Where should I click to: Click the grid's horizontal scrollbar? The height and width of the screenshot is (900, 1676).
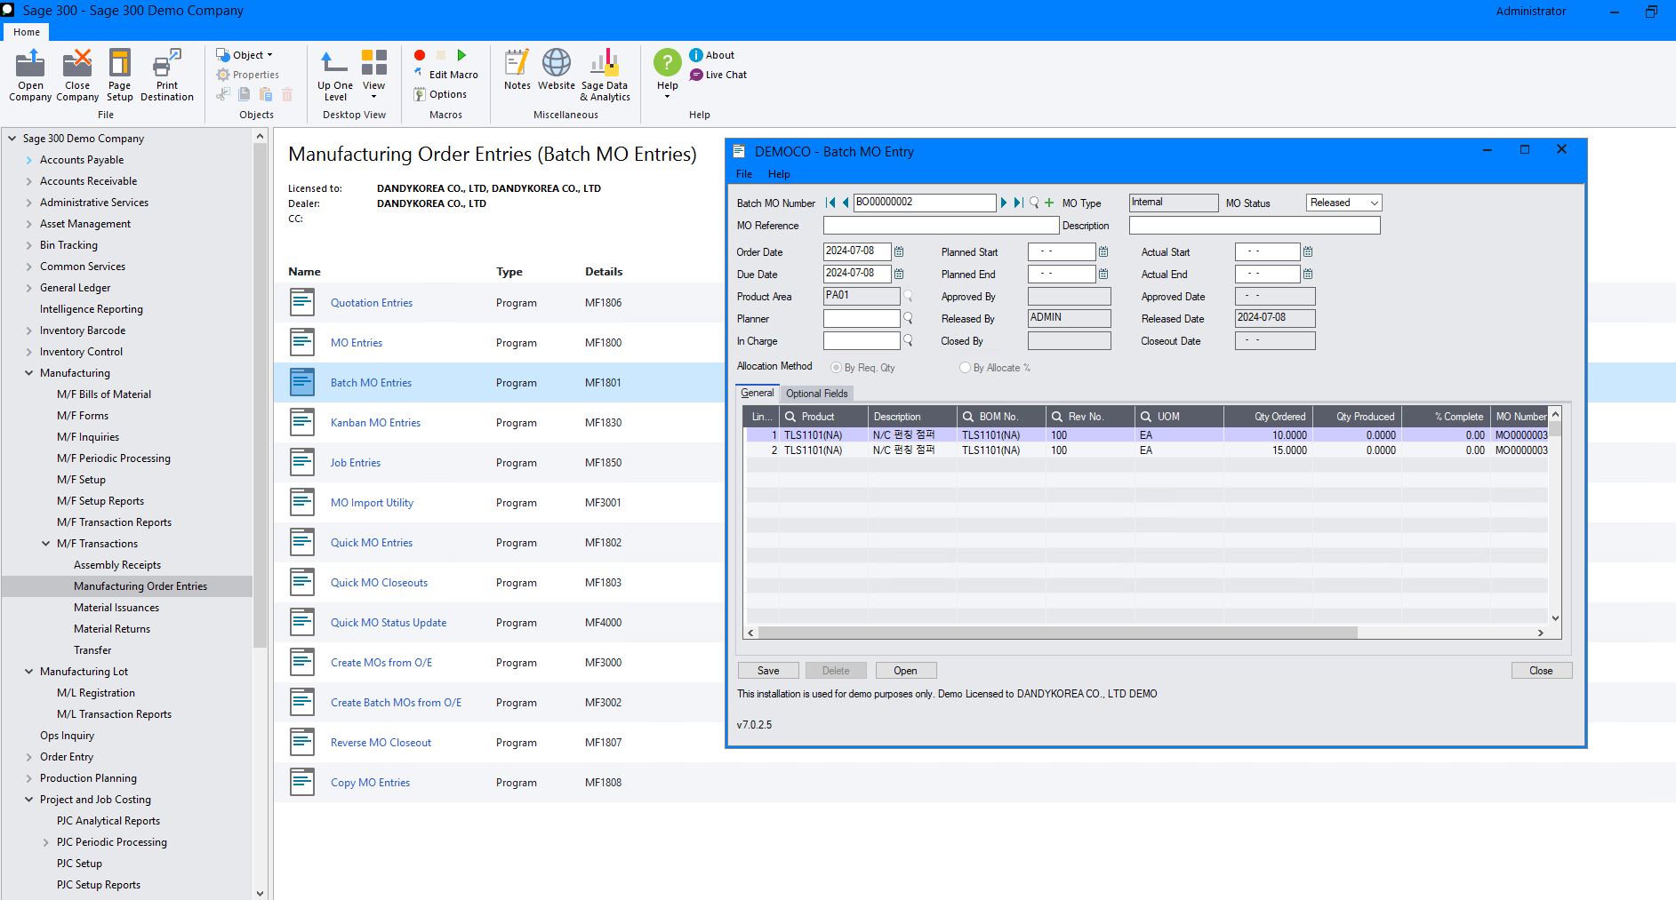[x=1057, y=633]
